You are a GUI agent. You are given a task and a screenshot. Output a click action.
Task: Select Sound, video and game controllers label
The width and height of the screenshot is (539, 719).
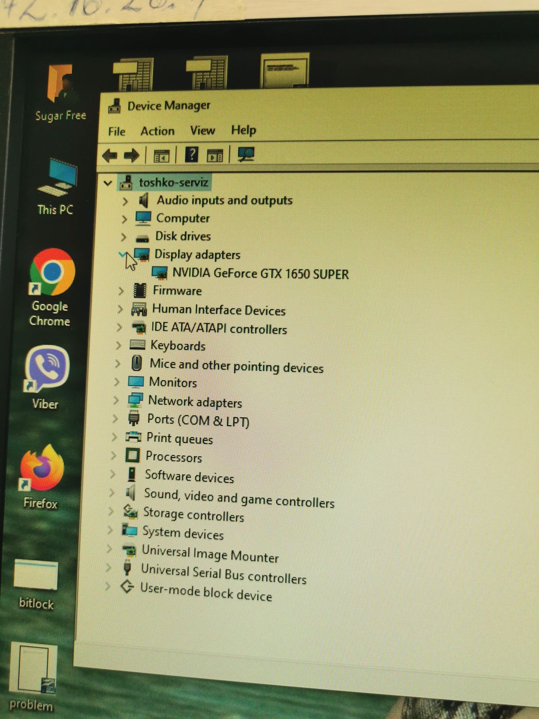pos(239,498)
